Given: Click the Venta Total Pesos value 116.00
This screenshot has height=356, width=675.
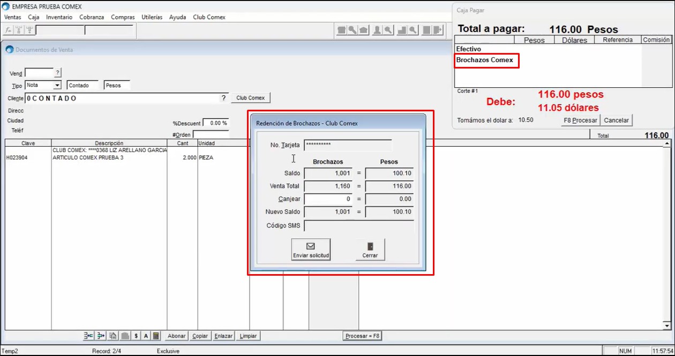Looking at the screenshot, I should coord(389,186).
